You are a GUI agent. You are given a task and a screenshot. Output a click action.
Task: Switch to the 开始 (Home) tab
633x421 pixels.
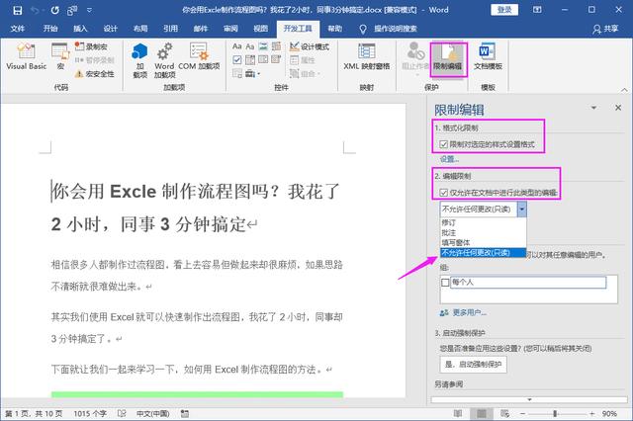50,29
